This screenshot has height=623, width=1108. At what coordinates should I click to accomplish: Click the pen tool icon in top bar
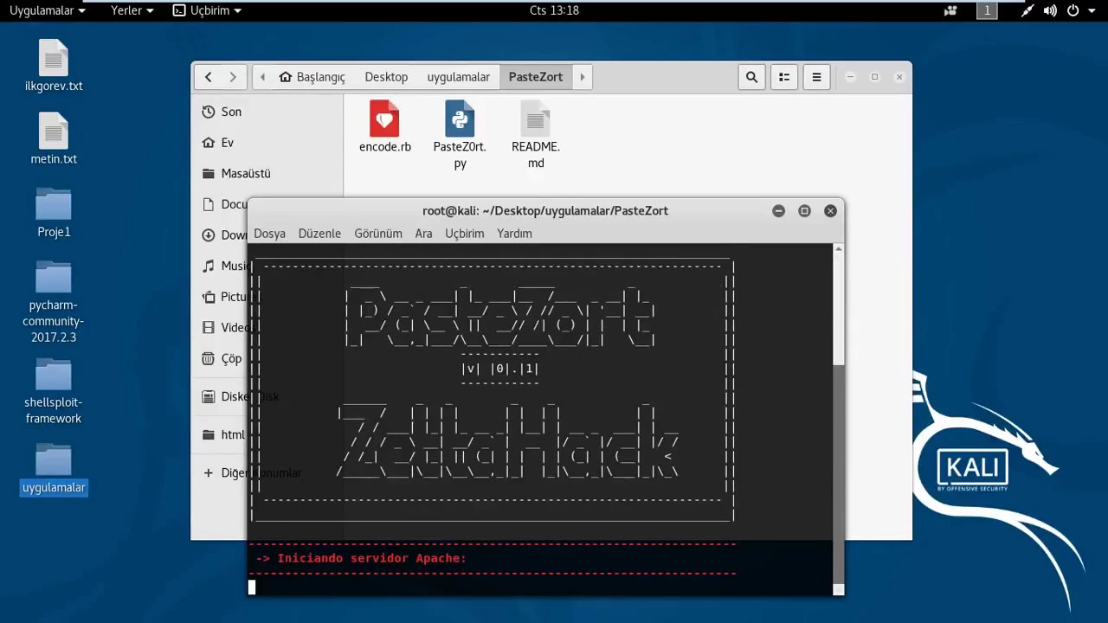(x=1027, y=10)
